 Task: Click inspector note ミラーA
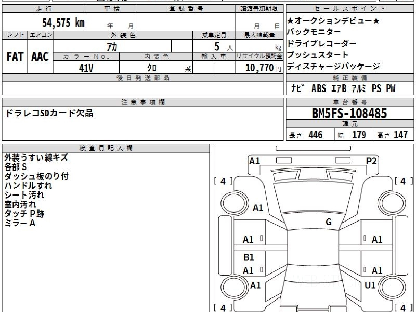point(20,223)
